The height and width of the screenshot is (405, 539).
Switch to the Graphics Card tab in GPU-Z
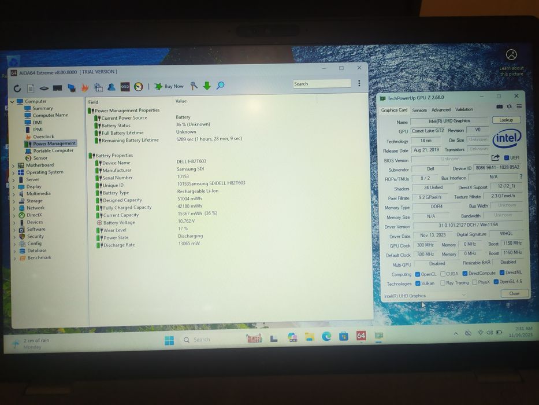click(394, 110)
